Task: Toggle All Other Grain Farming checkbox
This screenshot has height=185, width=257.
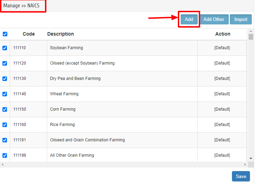Action: coord(5,155)
